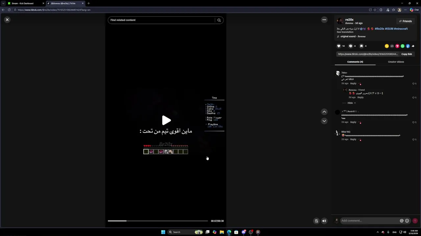
Task: Close the TikTok video viewer
Action: [7, 20]
